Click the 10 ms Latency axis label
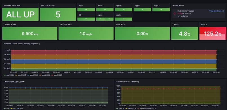 [6, 87]
